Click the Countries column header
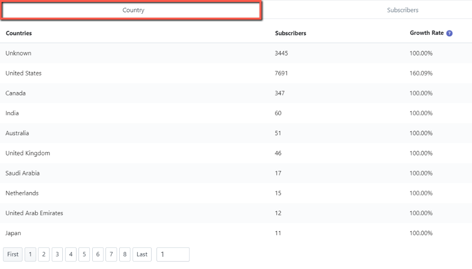The height and width of the screenshot is (269, 472). click(19, 33)
